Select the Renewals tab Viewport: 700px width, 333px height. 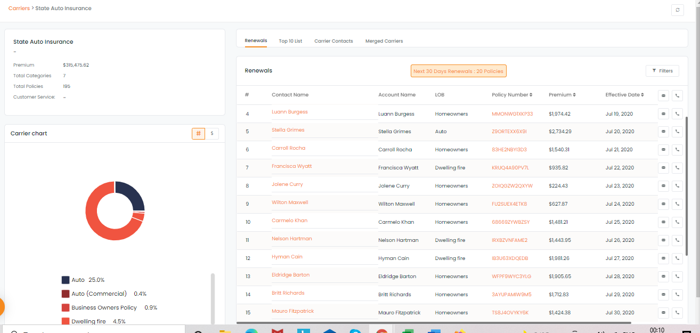click(256, 41)
